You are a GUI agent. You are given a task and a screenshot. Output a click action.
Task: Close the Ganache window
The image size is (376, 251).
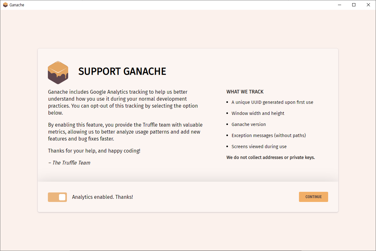368,5
